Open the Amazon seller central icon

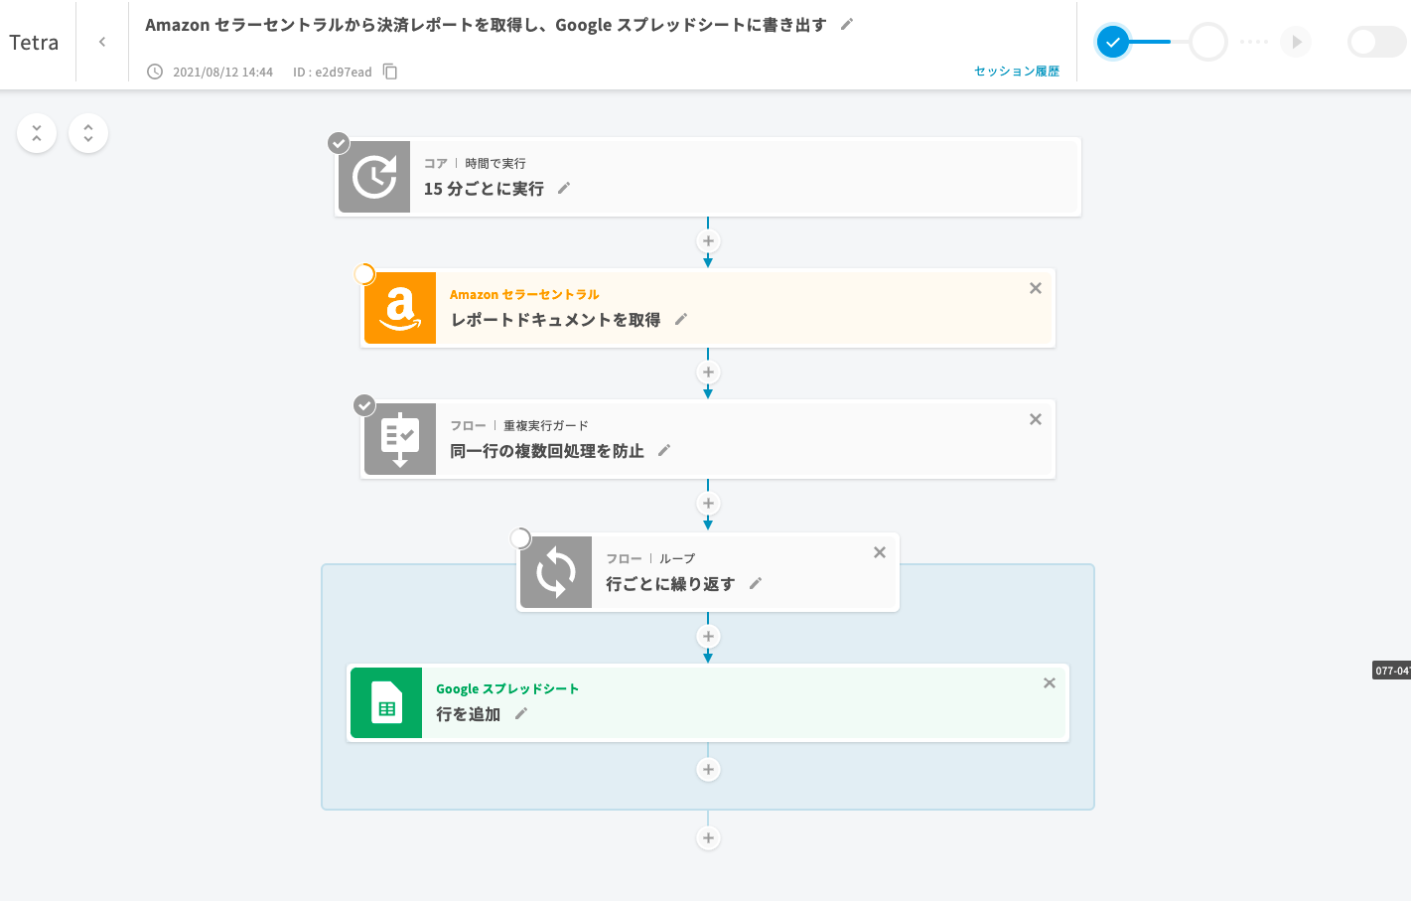[400, 308]
